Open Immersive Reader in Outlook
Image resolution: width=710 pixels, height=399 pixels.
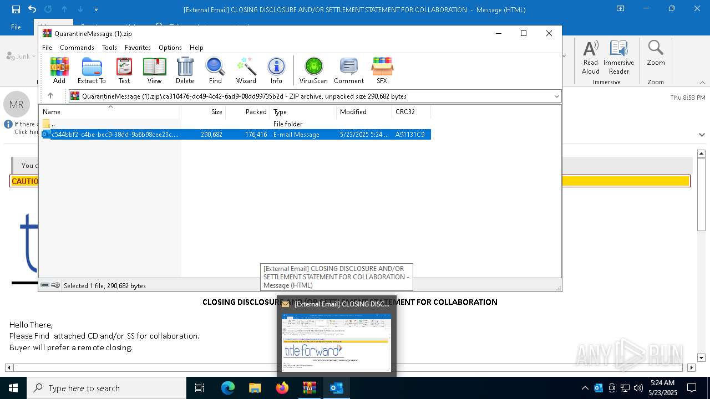tap(618, 57)
